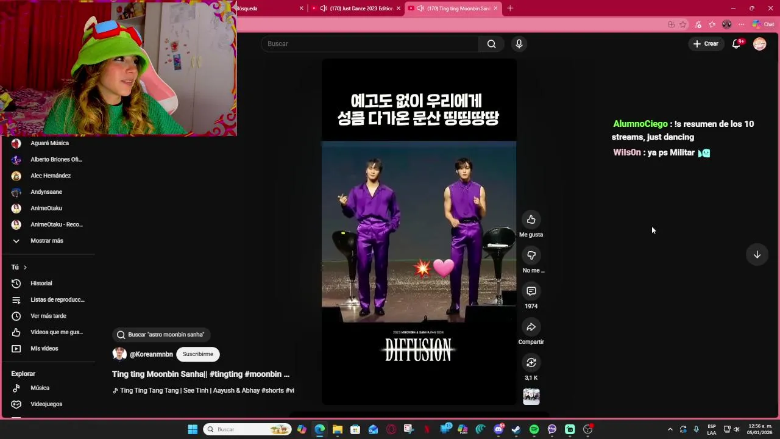Viewport: 780px width, 439px height.
Task: Click the Crear button
Action: click(706, 44)
